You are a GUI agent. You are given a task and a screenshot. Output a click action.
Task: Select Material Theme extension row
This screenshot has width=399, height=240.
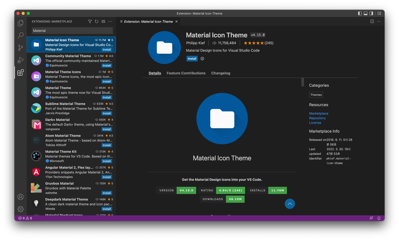(71, 93)
